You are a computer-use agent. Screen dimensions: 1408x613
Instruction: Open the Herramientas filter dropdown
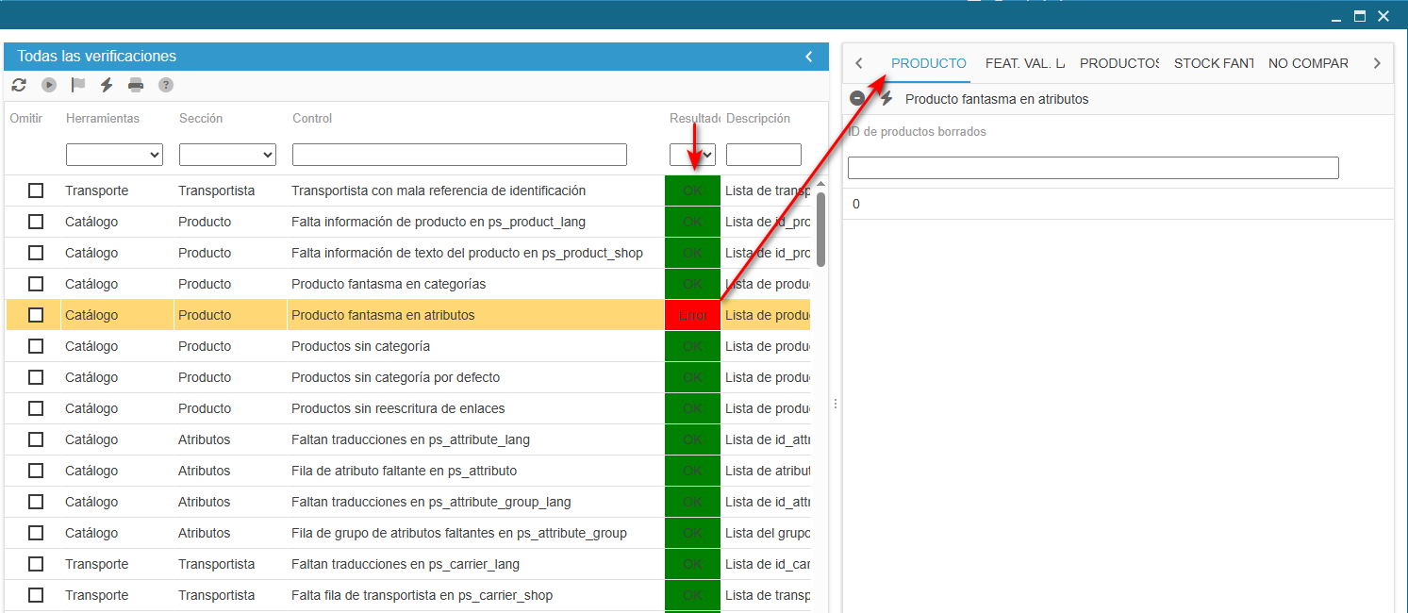click(114, 155)
